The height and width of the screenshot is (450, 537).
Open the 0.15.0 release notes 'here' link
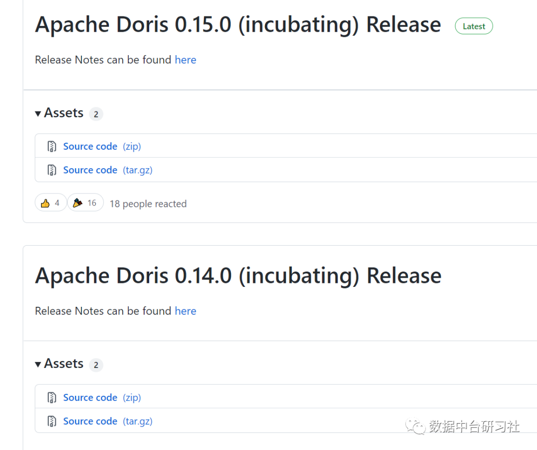click(x=185, y=60)
